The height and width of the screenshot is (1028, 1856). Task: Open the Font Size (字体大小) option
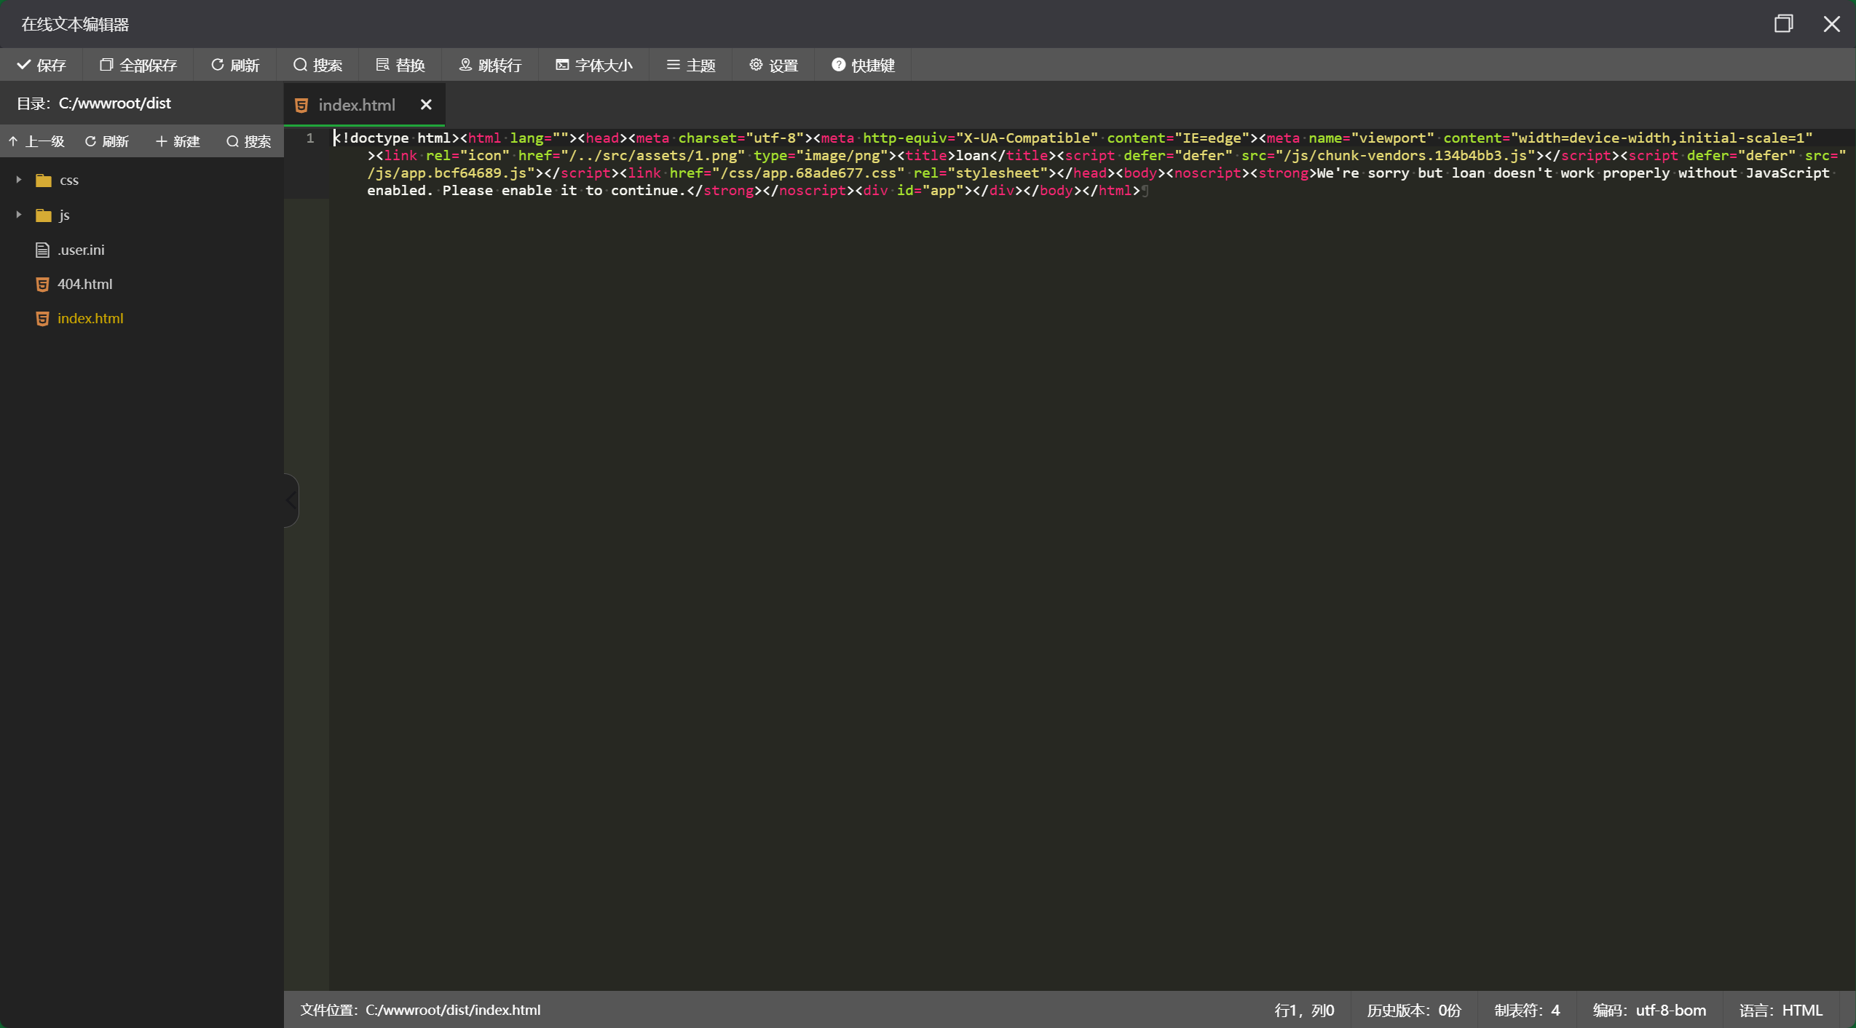click(593, 66)
